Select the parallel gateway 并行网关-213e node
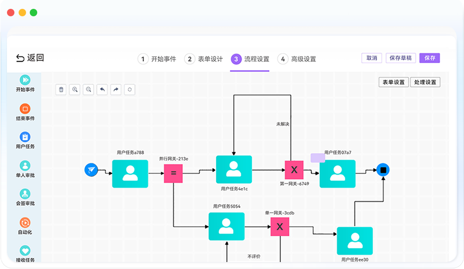 click(173, 173)
